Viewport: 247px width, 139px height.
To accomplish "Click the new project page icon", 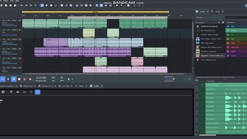I will [6, 5].
